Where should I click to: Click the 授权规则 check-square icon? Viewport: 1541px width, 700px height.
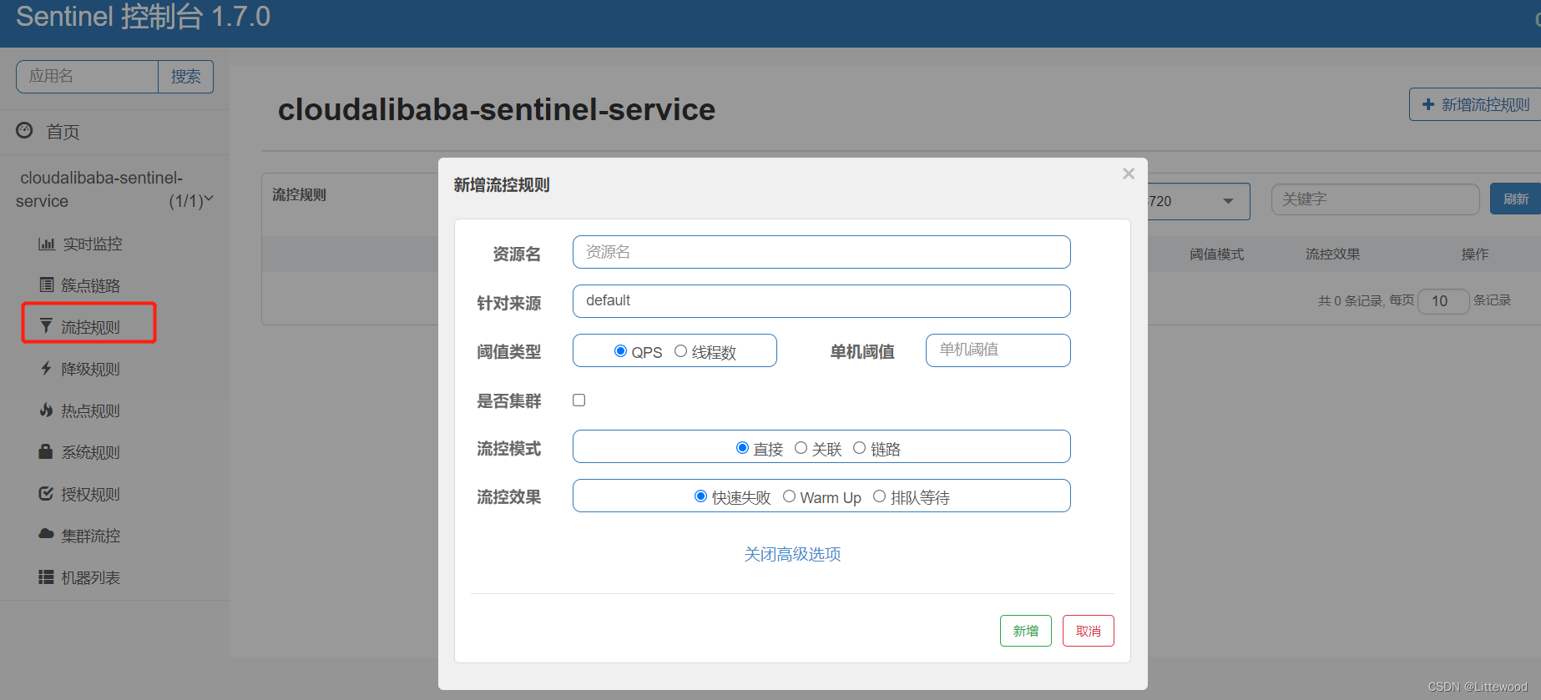tap(46, 493)
